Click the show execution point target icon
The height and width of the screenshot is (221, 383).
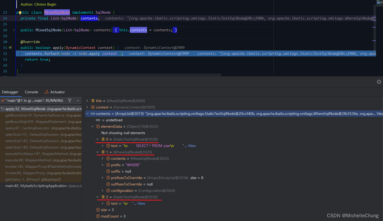coord(379,82)
